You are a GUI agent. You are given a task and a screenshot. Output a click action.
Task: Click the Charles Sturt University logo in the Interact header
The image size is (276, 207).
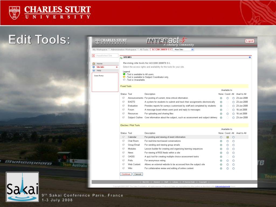click(x=111, y=41)
